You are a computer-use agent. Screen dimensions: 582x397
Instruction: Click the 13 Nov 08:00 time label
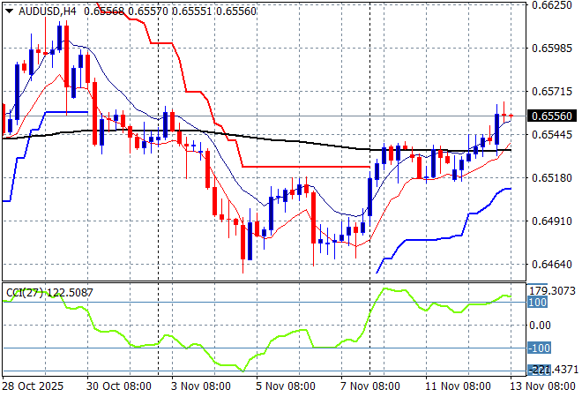542,386
